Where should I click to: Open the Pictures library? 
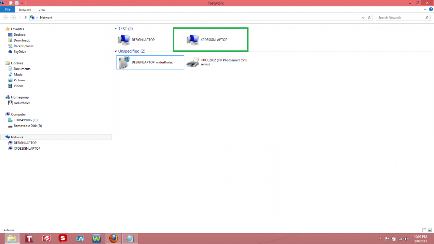20,80
